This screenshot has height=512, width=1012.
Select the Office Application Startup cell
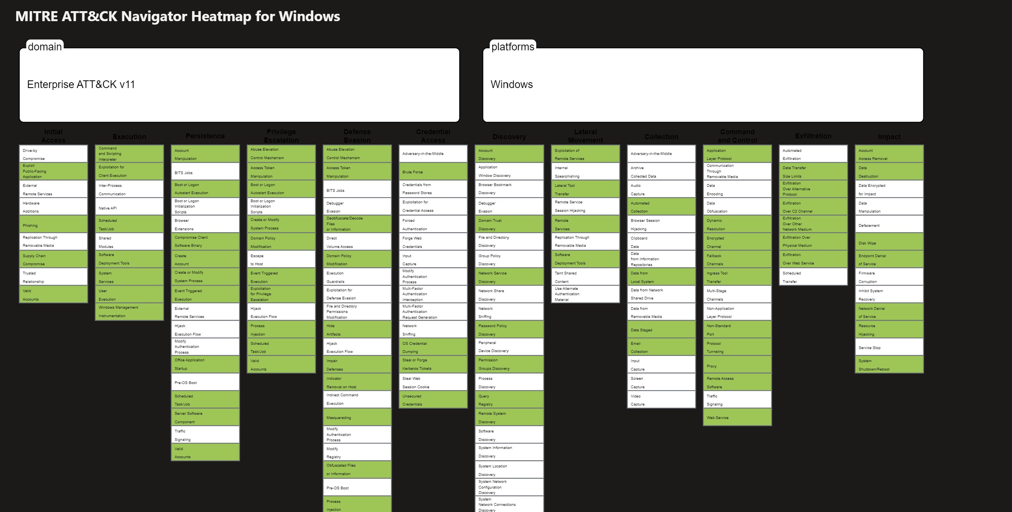(205, 364)
